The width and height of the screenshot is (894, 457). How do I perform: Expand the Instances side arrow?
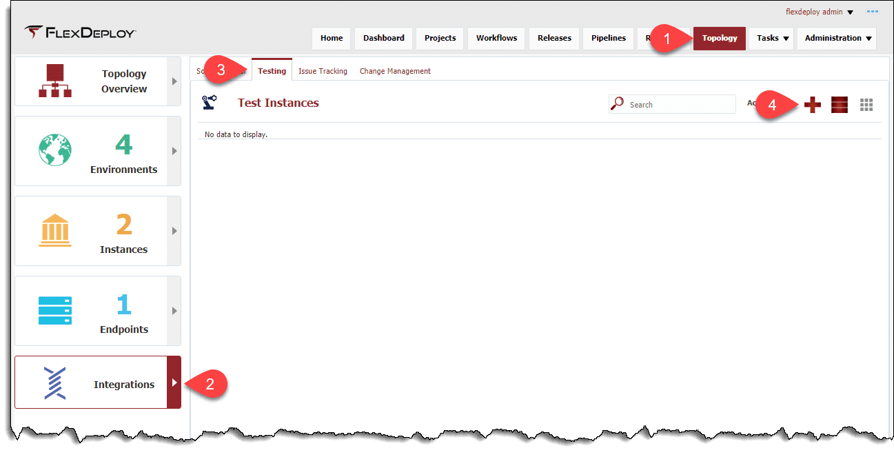pos(174,231)
